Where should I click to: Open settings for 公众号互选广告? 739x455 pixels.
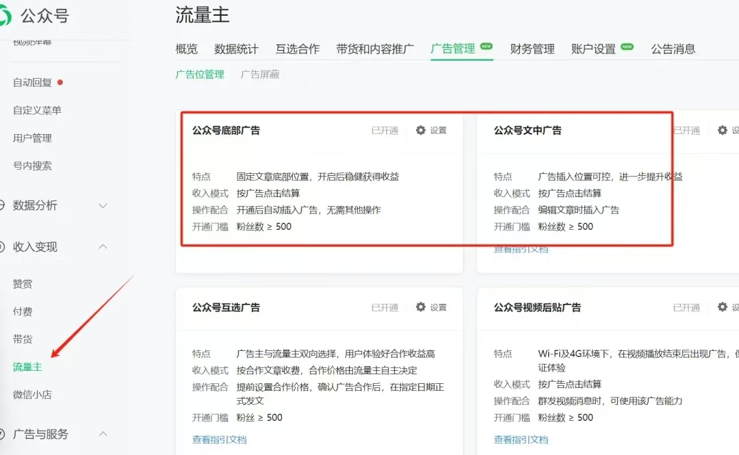point(433,308)
